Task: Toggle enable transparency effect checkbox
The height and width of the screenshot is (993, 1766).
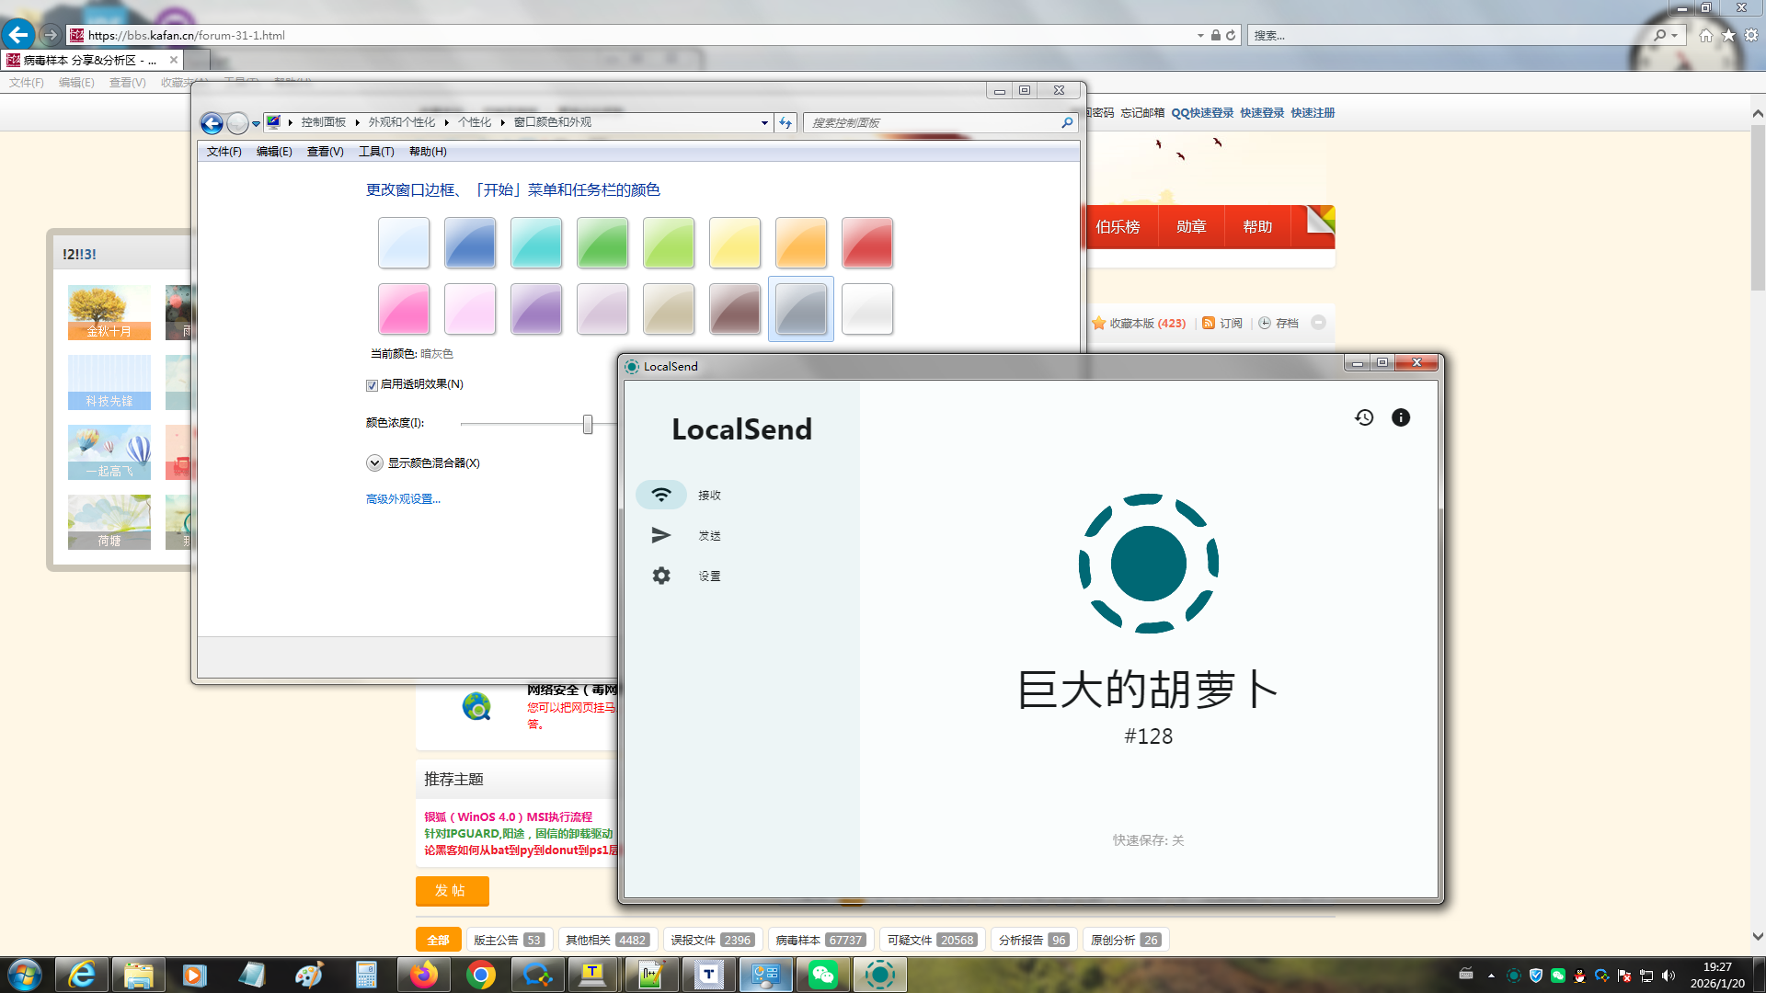Action: pyautogui.click(x=372, y=385)
